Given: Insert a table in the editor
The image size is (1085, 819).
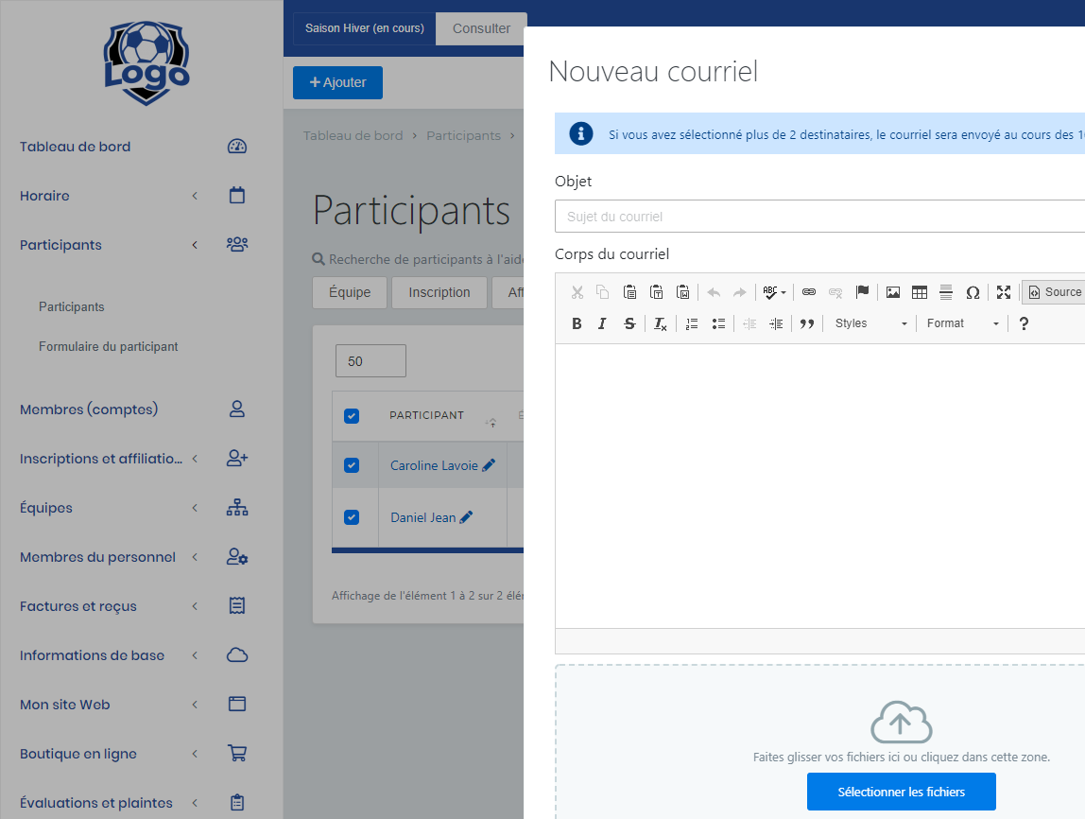Looking at the screenshot, I should (919, 292).
